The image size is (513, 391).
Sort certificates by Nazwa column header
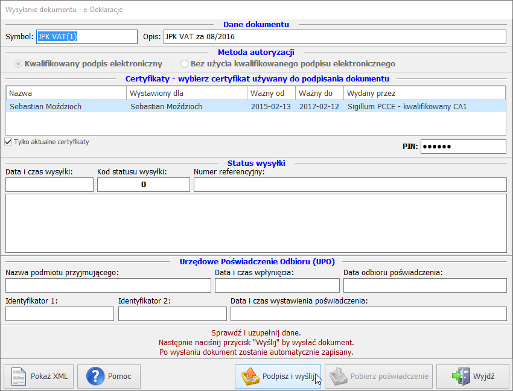pos(66,94)
